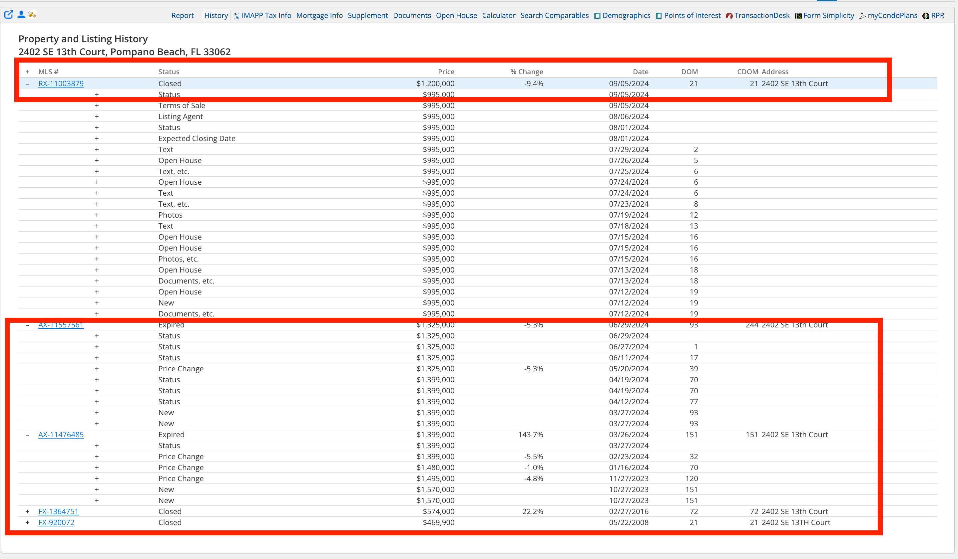958x559 pixels.
Task: Expand all listings via header plus
Action: click(27, 72)
